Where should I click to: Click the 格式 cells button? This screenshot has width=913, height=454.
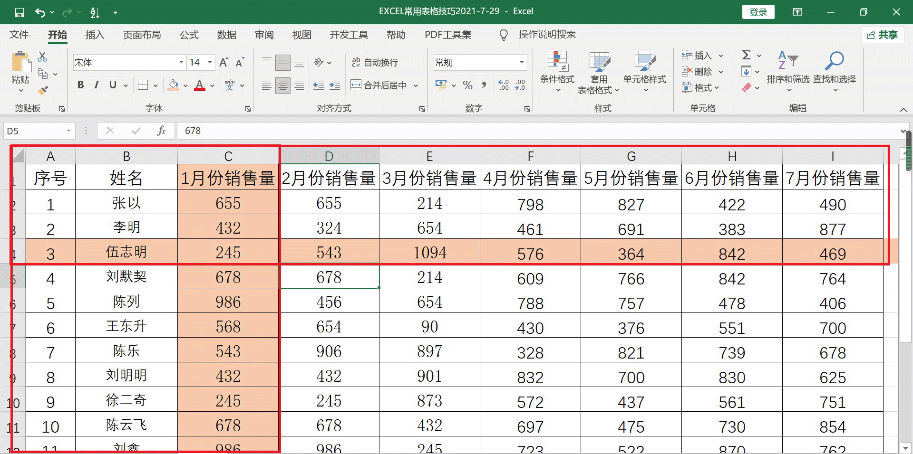pos(700,88)
